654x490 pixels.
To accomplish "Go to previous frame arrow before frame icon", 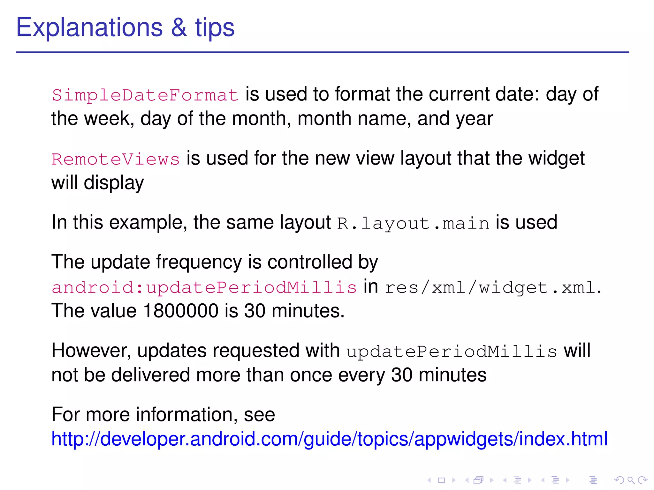I will click(467, 480).
